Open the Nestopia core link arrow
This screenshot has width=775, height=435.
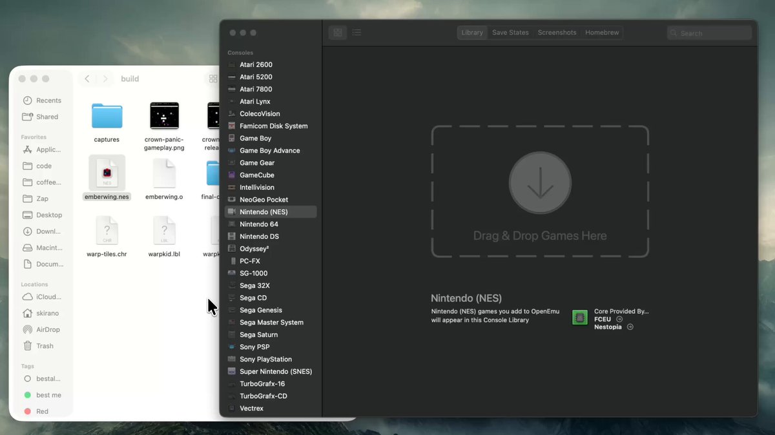[630, 327]
